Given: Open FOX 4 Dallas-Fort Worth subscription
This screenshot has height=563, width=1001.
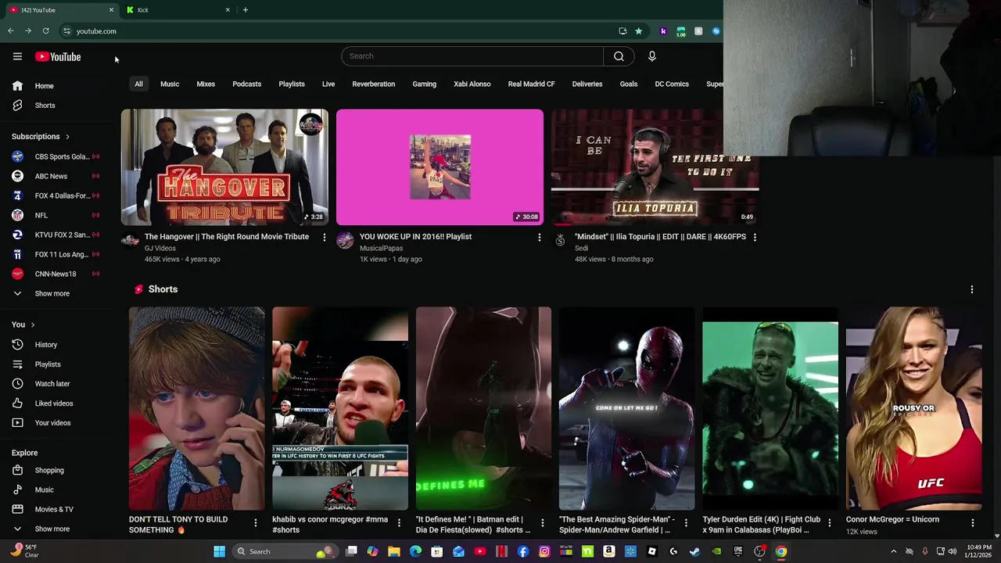Looking at the screenshot, I should [x=55, y=195].
